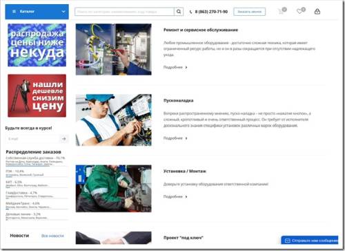Click the product search input field
The width and height of the screenshot is (345, 251).
(124, 12)
